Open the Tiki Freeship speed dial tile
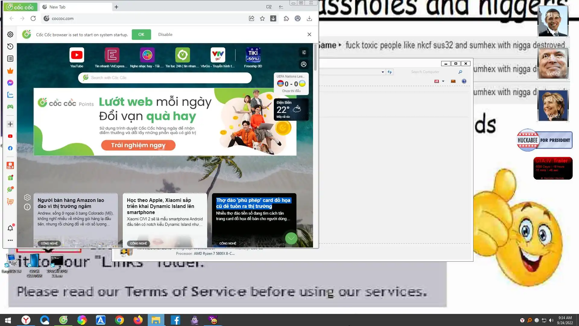The height and width of the screenshot is (326, 579). pyautogui.click(x=253, y=55)
